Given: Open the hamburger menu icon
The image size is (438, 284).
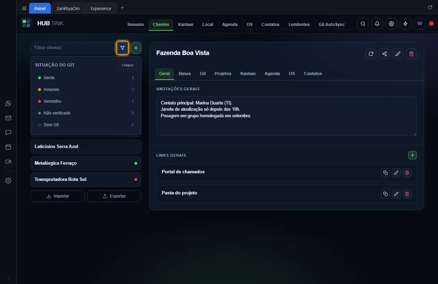Looking at the screenshot, I should click(24, 8).
